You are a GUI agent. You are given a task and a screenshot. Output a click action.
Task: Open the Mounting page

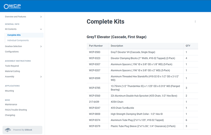9,91
